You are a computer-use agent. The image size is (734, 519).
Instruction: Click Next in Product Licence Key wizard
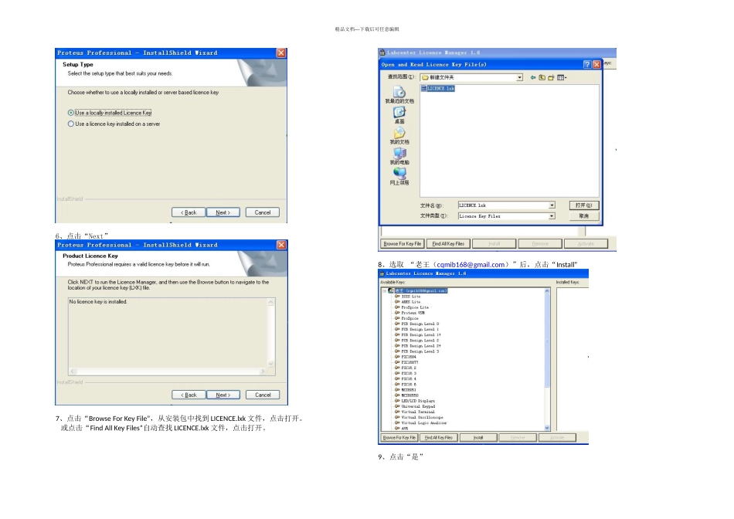[223, 395]
